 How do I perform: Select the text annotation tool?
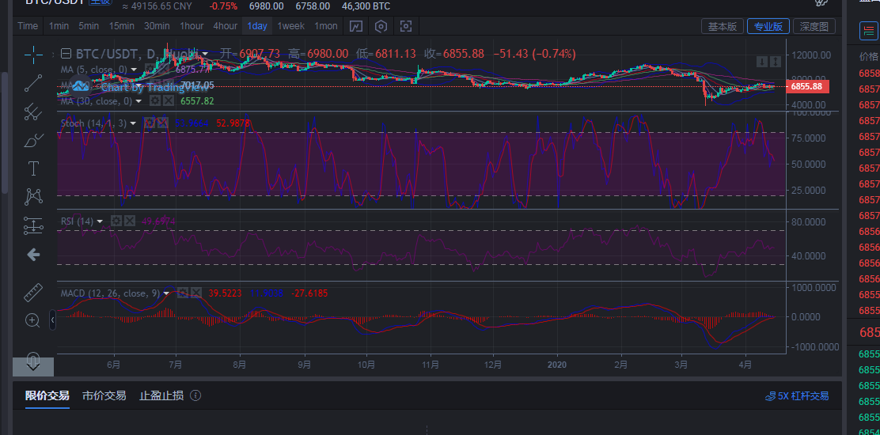tap(33, 168)
